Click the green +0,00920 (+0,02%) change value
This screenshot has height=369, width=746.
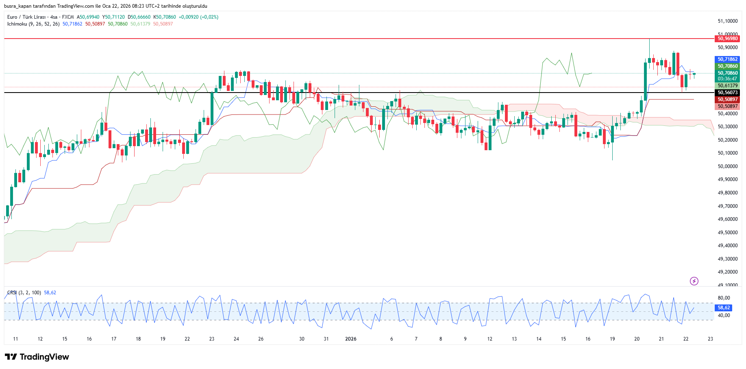pos(198,17)
